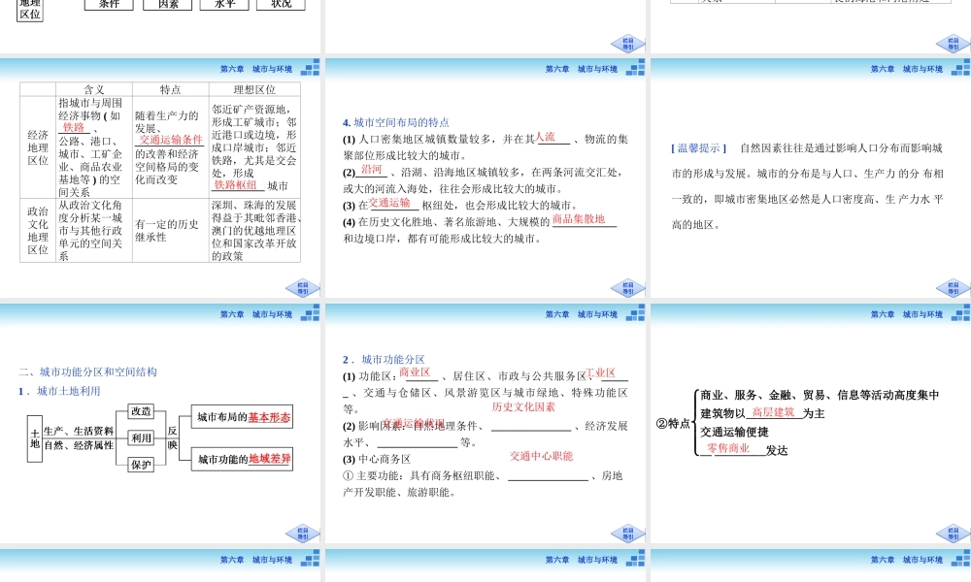Click blue squares logo on 城市空间布局的特点 slide header
This screenshot has height=582, width=971.
635,68
